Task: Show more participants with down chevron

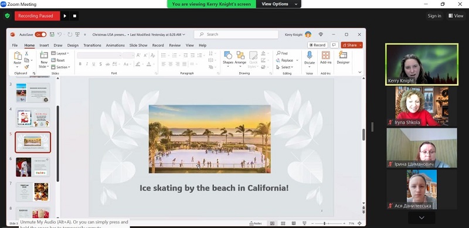Action: pos(422,218)
